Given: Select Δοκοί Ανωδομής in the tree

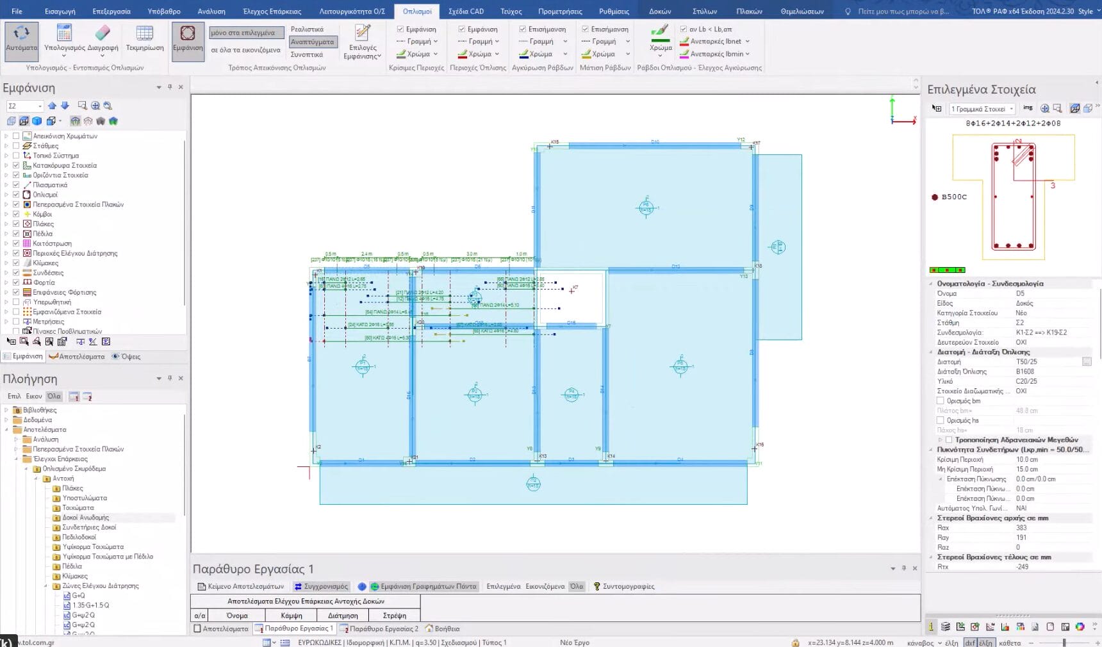Looking at the screenshot, I should click(85, 518).
